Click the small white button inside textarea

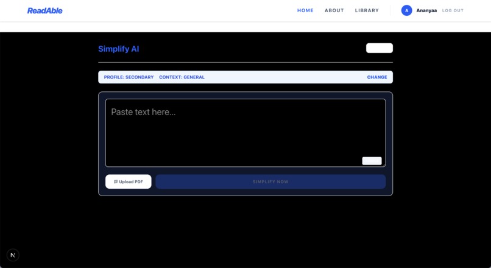pyautogui.click(x=372, y=161)
